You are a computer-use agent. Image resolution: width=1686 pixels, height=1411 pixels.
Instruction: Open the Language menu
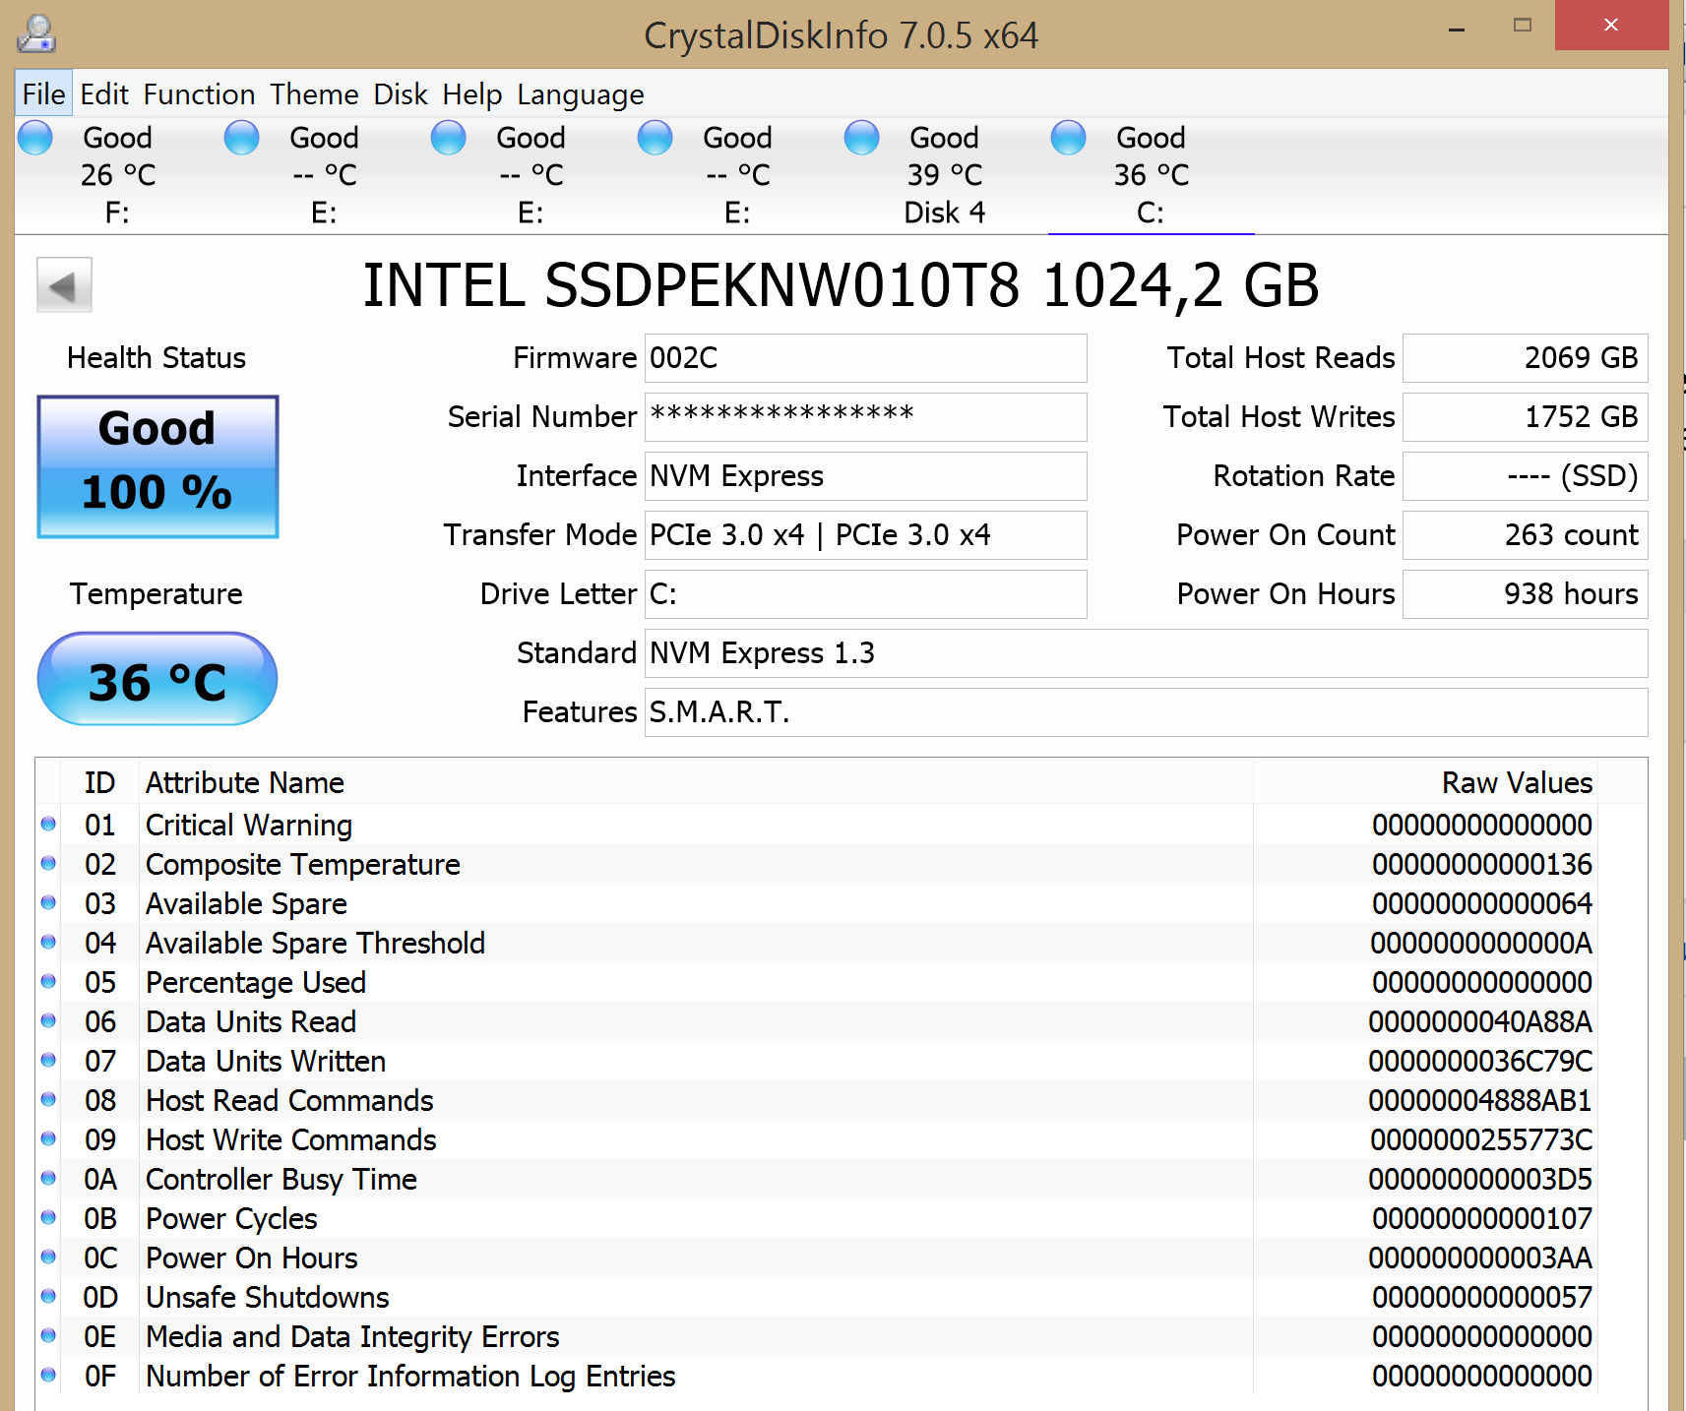tap(580, 94)
